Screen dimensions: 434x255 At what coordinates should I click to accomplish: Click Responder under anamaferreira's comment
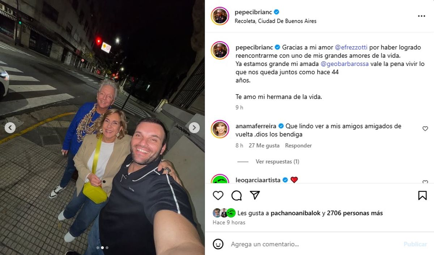pyautogui.click(x=298, y=146)
